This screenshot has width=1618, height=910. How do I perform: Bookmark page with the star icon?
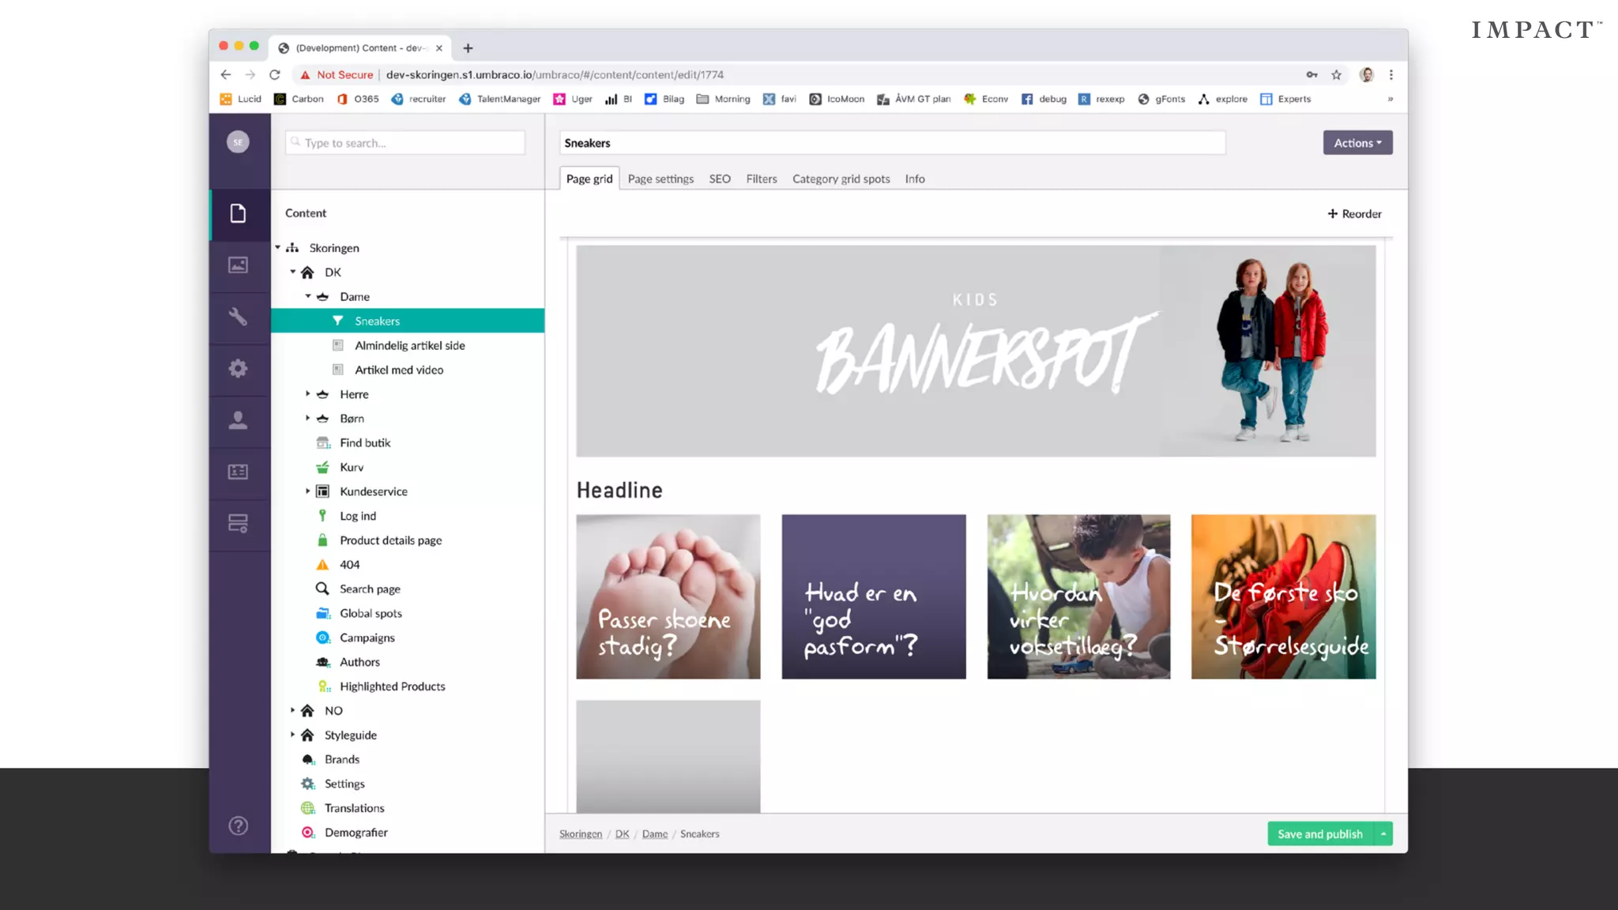tap(1336, 75)
